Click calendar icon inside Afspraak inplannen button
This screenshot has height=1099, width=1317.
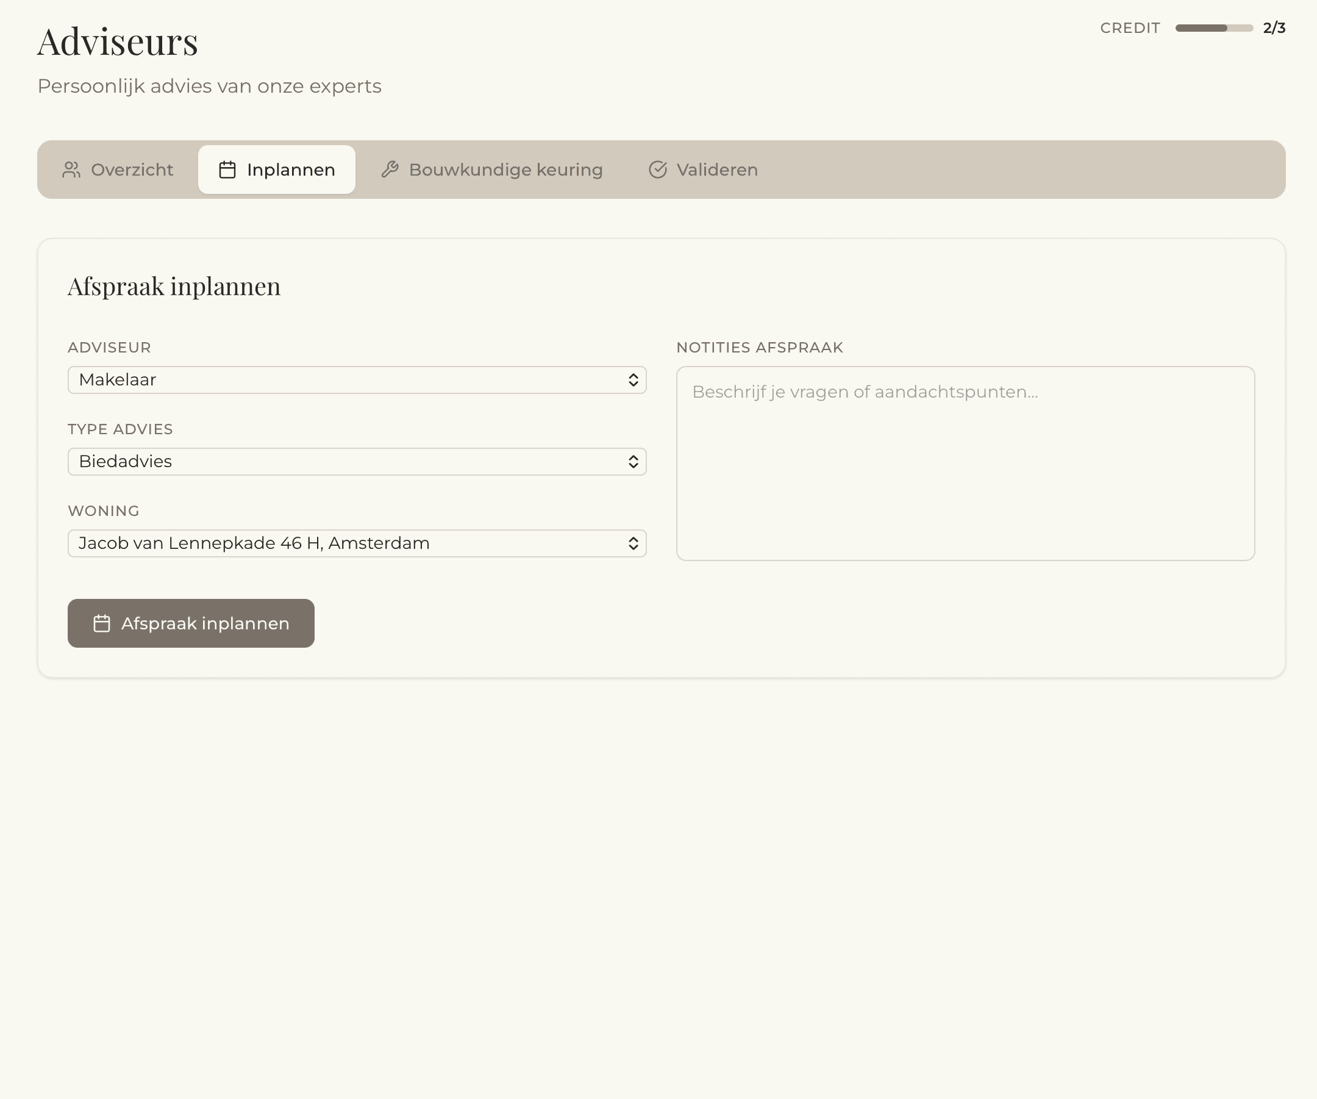tap(102, 623)
